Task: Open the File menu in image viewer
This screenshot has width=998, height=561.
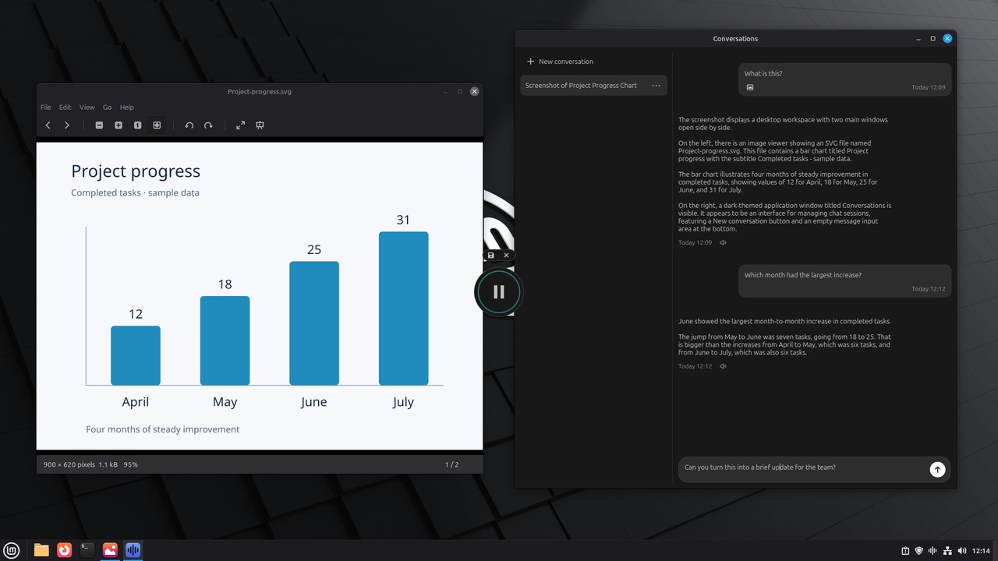Action: pos(46,108)
